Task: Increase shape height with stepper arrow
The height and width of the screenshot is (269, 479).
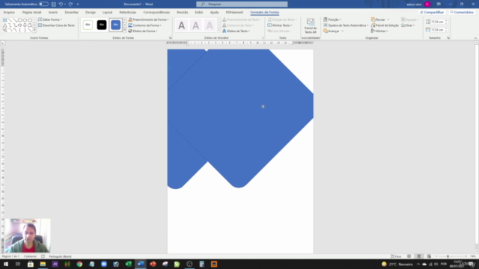Action: coord(446,21)
